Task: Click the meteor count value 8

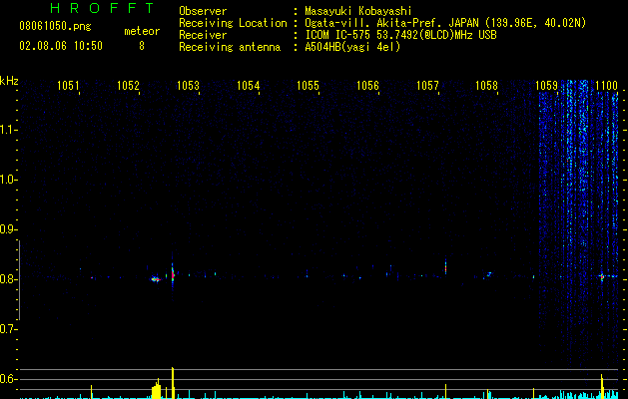Action: click(x=142, y=46)
